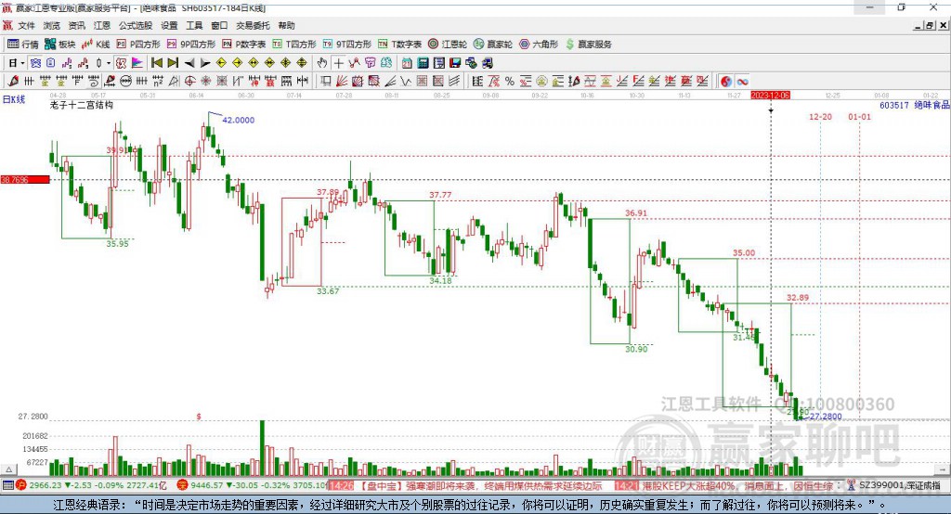Viewport: 951px width, 514px height.
Task: Open the 六角形 hexagon tool
Action: coord(539,45)
